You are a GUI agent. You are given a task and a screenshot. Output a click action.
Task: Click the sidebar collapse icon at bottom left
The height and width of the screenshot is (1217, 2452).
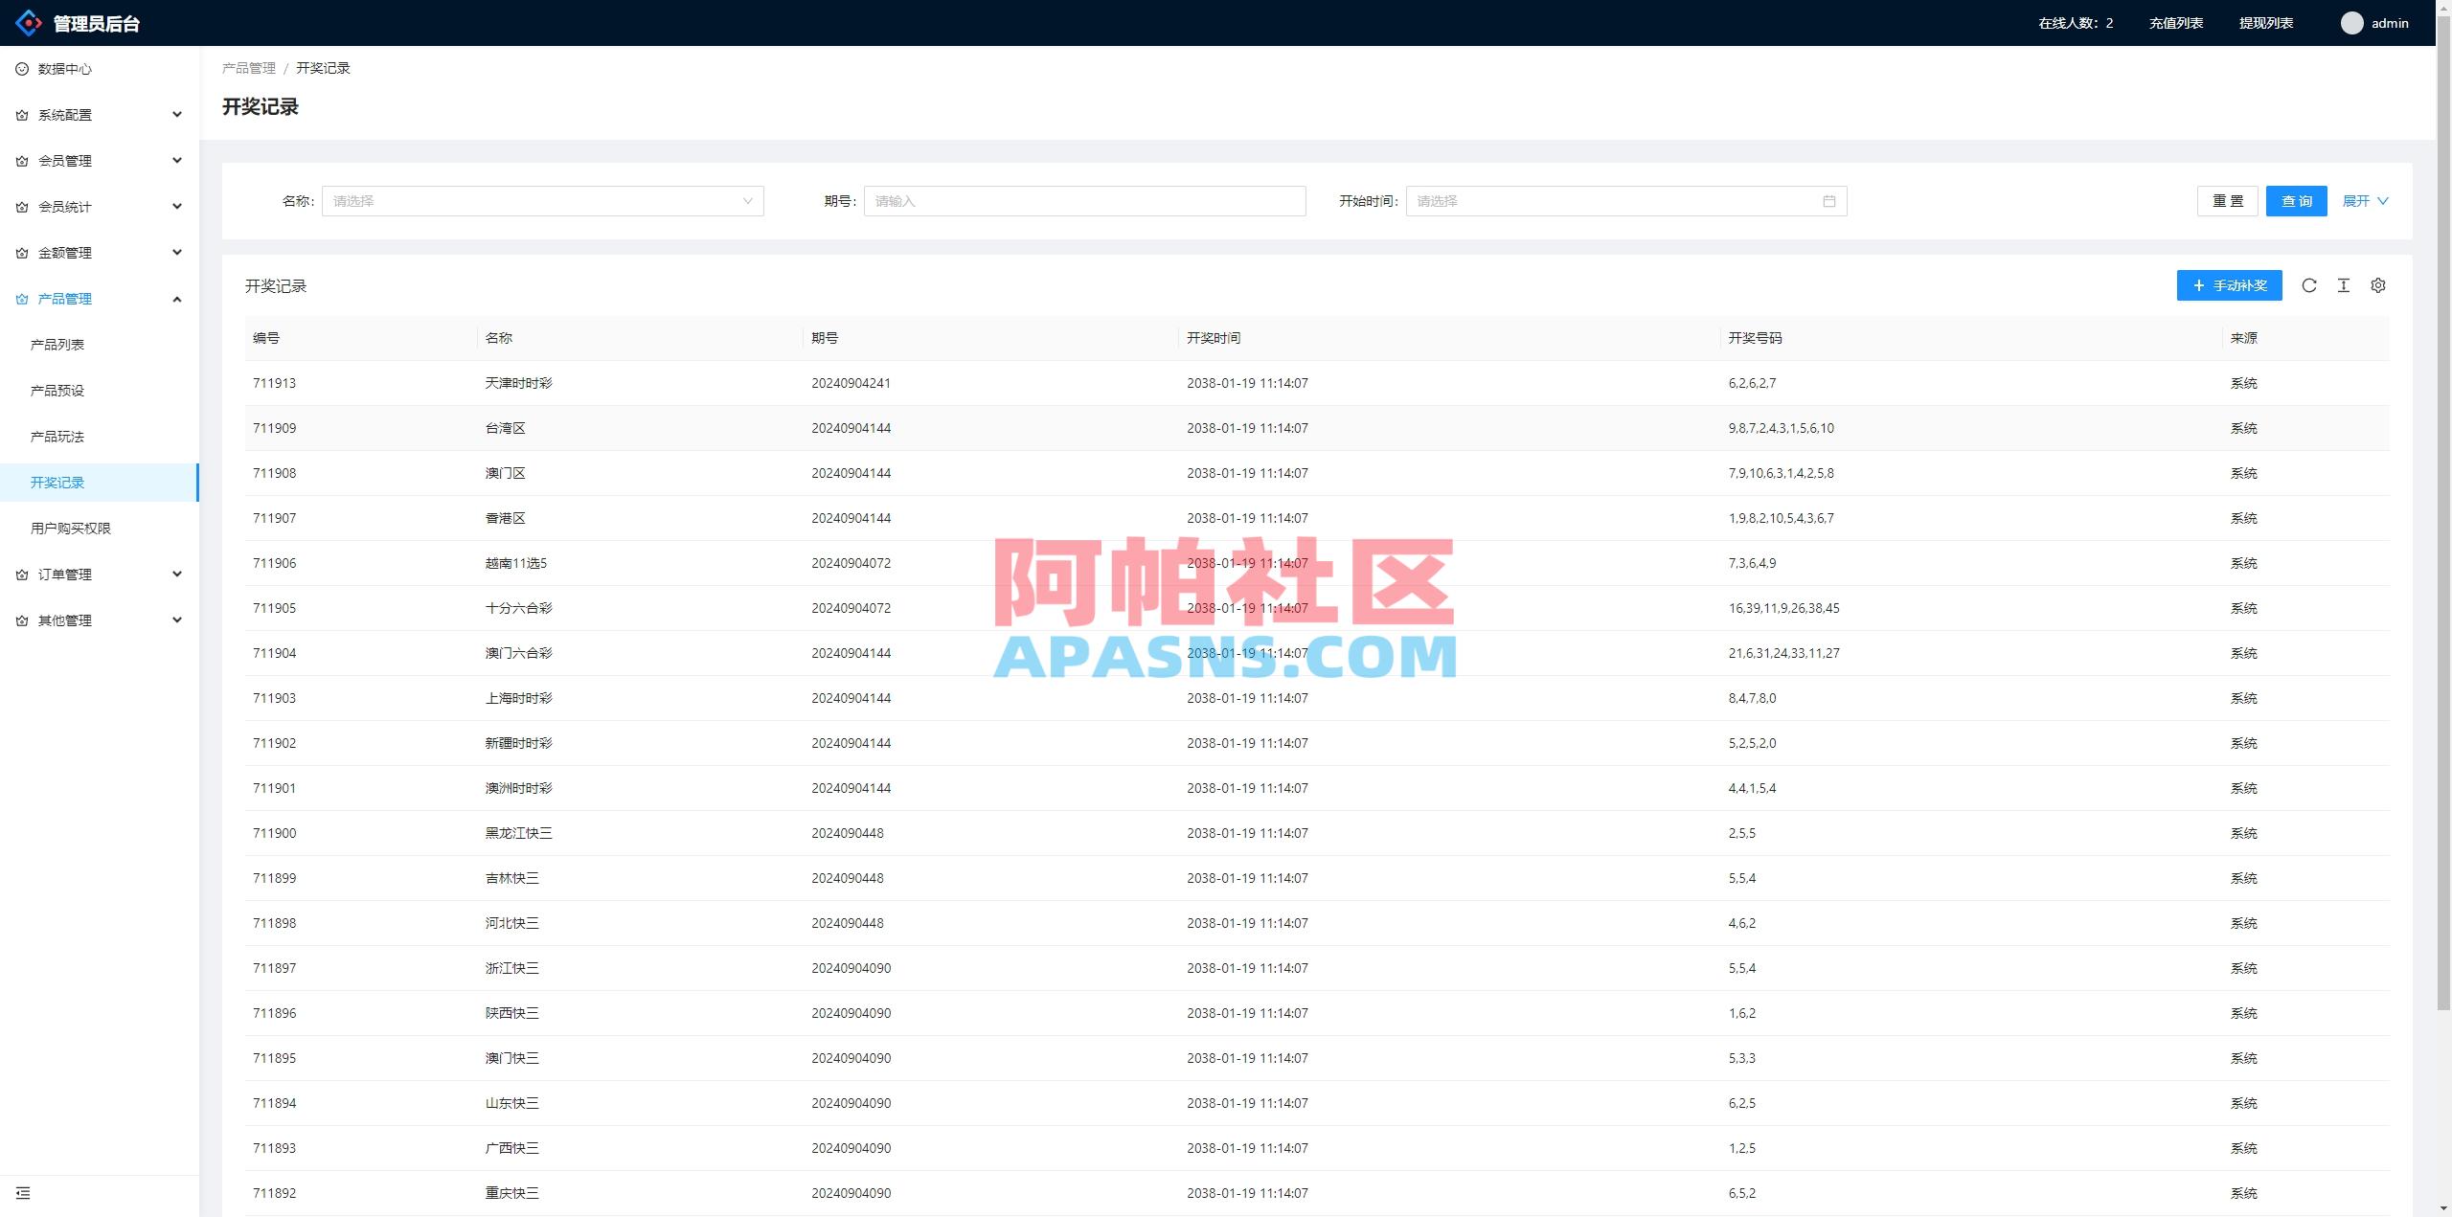[23, 1193]
